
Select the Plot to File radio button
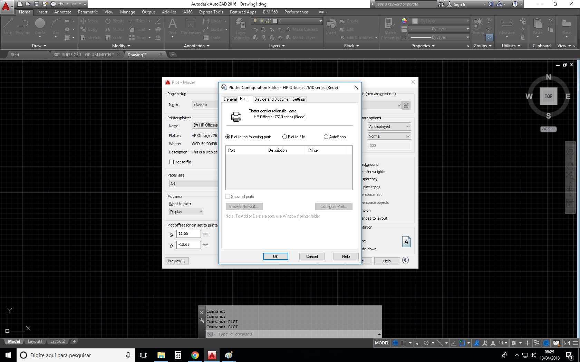tap(285, 137)
